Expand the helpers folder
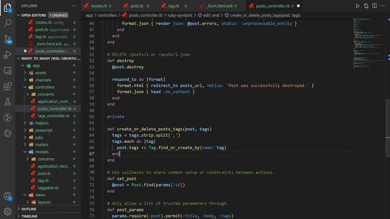This screenshot has height=219, width=390. (x=25, y=123)
